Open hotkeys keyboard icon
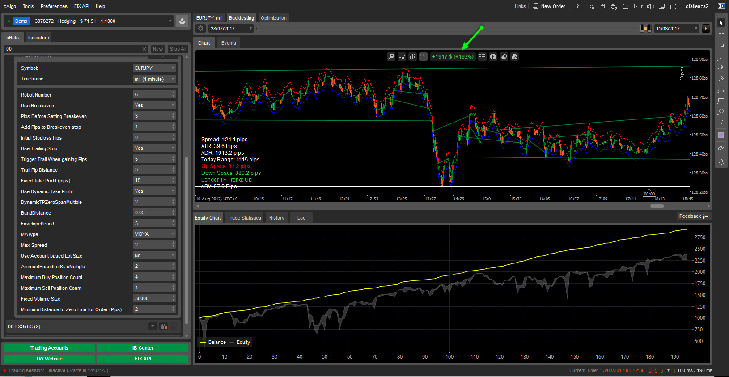 [x=626, y=6]
